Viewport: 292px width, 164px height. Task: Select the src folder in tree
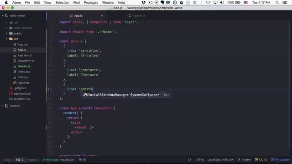coord(16,39)
